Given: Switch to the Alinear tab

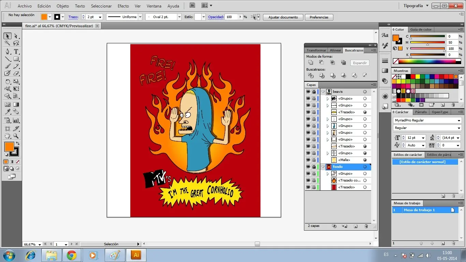Looking at the screenshot, I should coord(335,50).
